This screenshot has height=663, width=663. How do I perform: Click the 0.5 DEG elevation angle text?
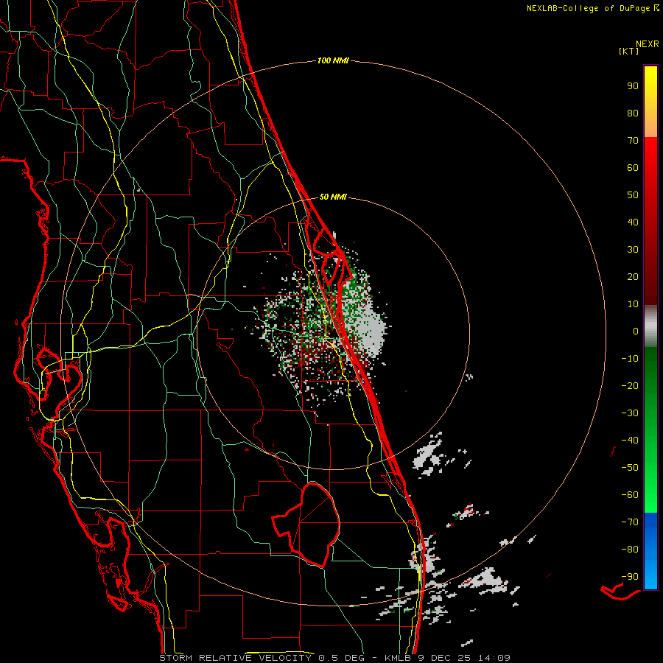(342, 658)
